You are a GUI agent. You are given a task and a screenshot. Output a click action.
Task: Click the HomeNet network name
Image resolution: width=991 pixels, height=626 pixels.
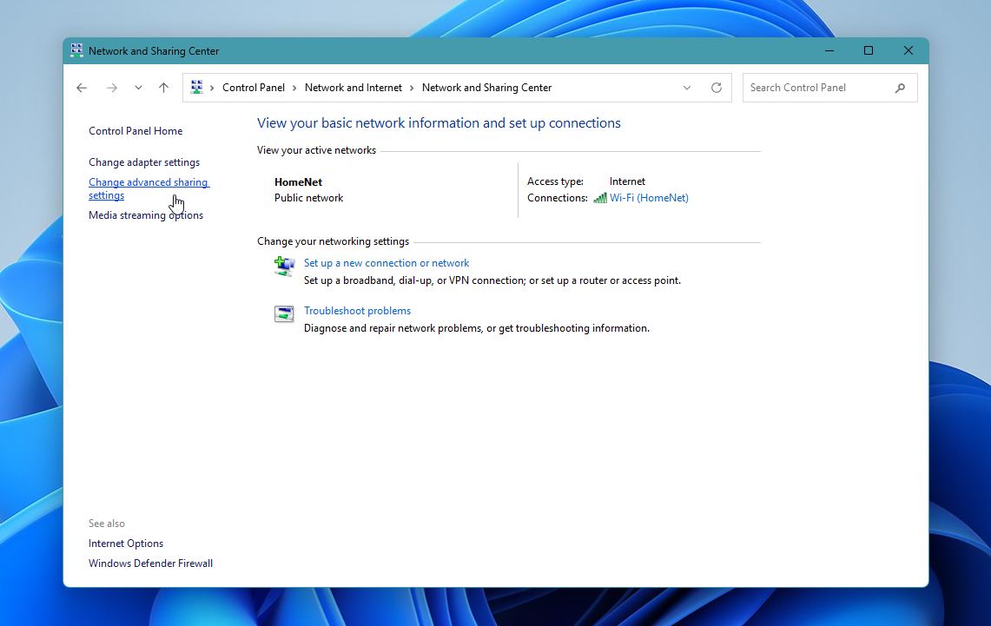(x=298, y=182)
